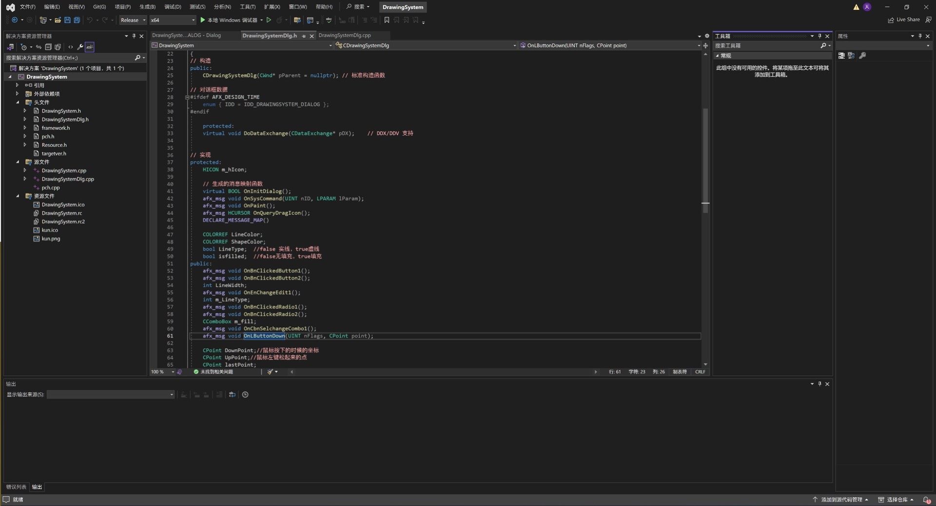The image size is (936, 506).
Task: Pin the Toolbox panel with auto-hide pushpin
Action: pyautogui.click(x=819, y=36)
